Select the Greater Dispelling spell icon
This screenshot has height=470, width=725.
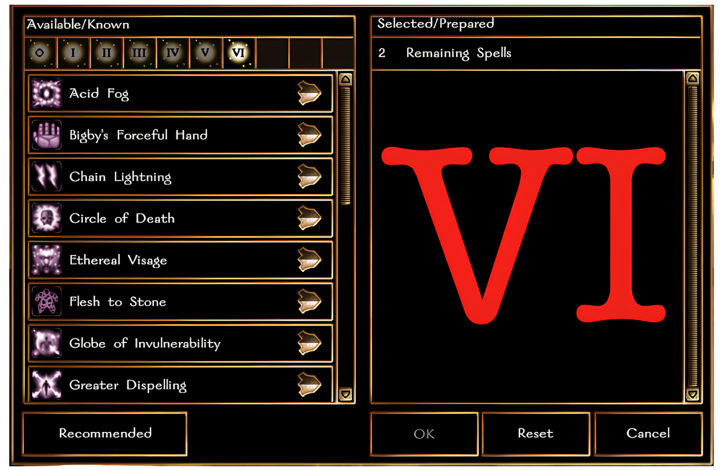point(47,385)
